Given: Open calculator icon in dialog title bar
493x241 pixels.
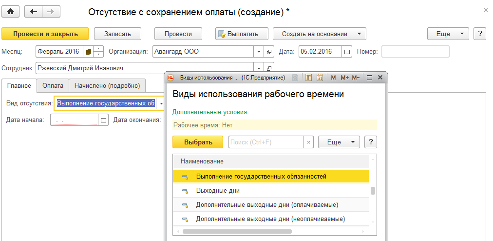Looking at the screenshot, I should [308, 78].
